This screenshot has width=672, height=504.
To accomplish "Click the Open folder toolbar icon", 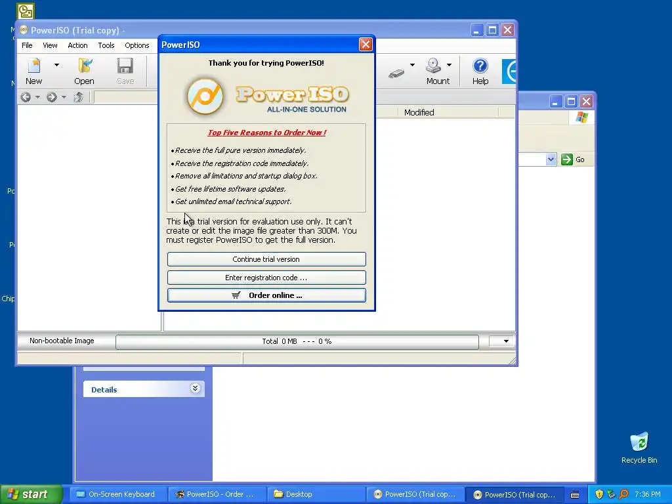I will pyautogui.click(x=85, y=66).
